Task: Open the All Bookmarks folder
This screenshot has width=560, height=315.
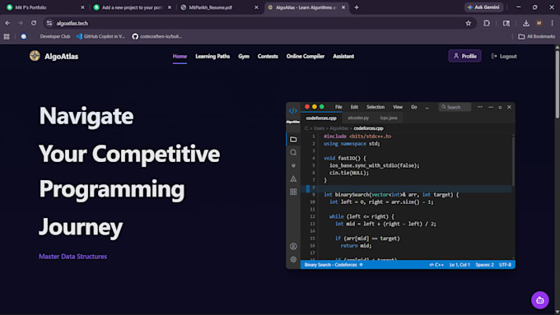Action: coord(536,36)
